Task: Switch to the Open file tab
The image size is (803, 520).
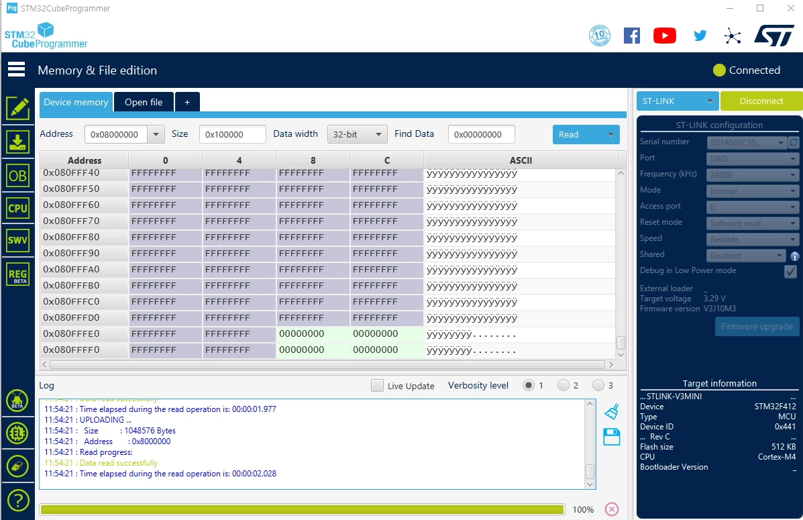Action: (144, 102)
